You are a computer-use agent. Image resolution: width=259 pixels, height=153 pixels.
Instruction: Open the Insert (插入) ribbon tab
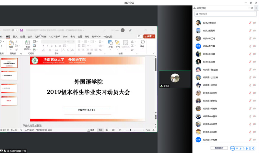pyautogui.click(x=15, y=37)
